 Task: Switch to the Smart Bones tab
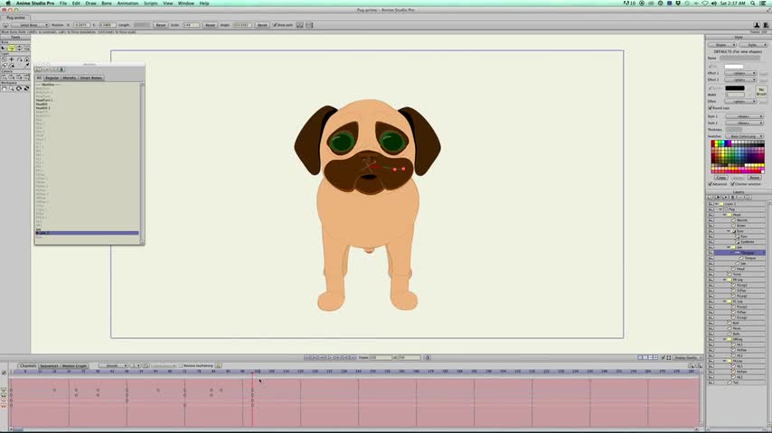click(91, 78)
